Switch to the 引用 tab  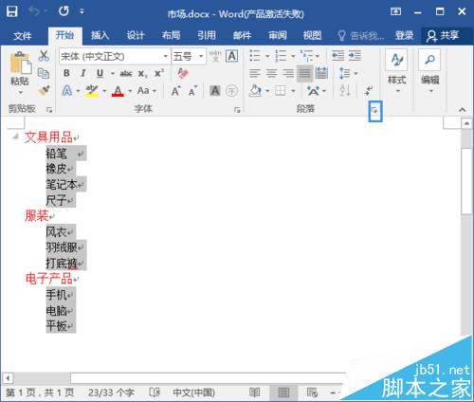[x=207, y=35]
